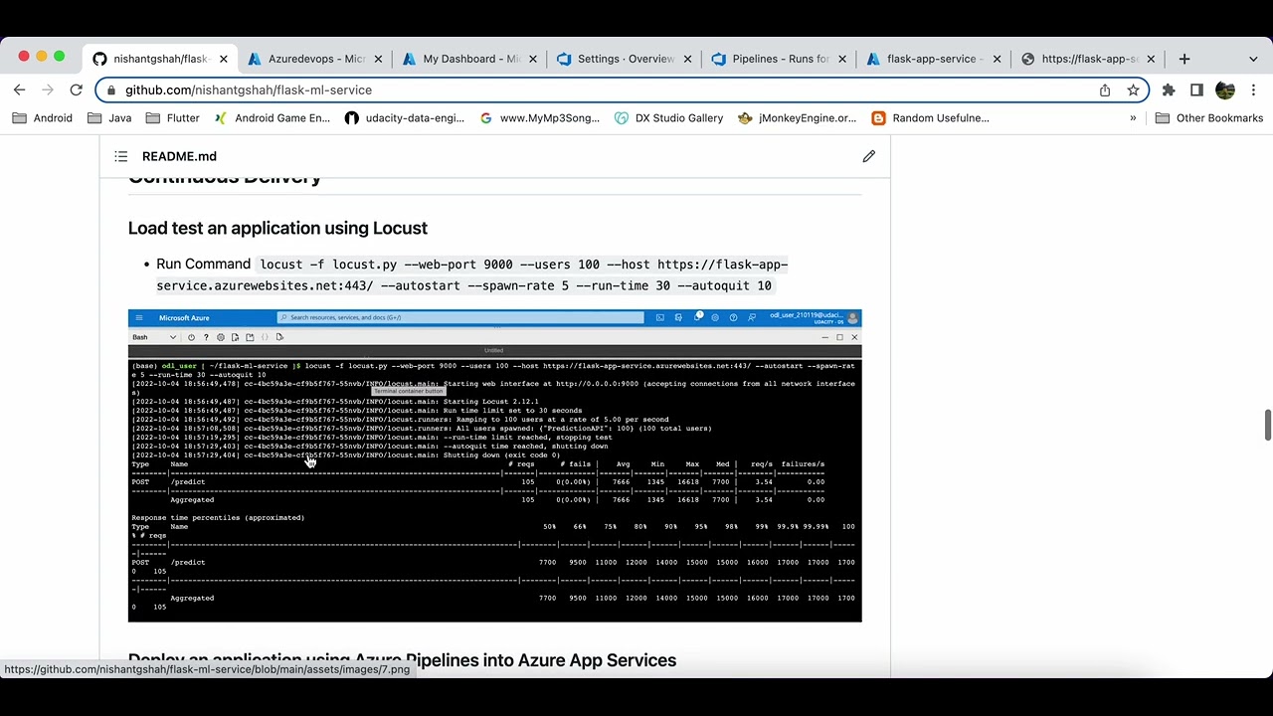Switch to Pipelines - Runs tab
Image resolution: width=1273 pixels, height=716 pixels.
pyautogui.click(x=780, y=59)
